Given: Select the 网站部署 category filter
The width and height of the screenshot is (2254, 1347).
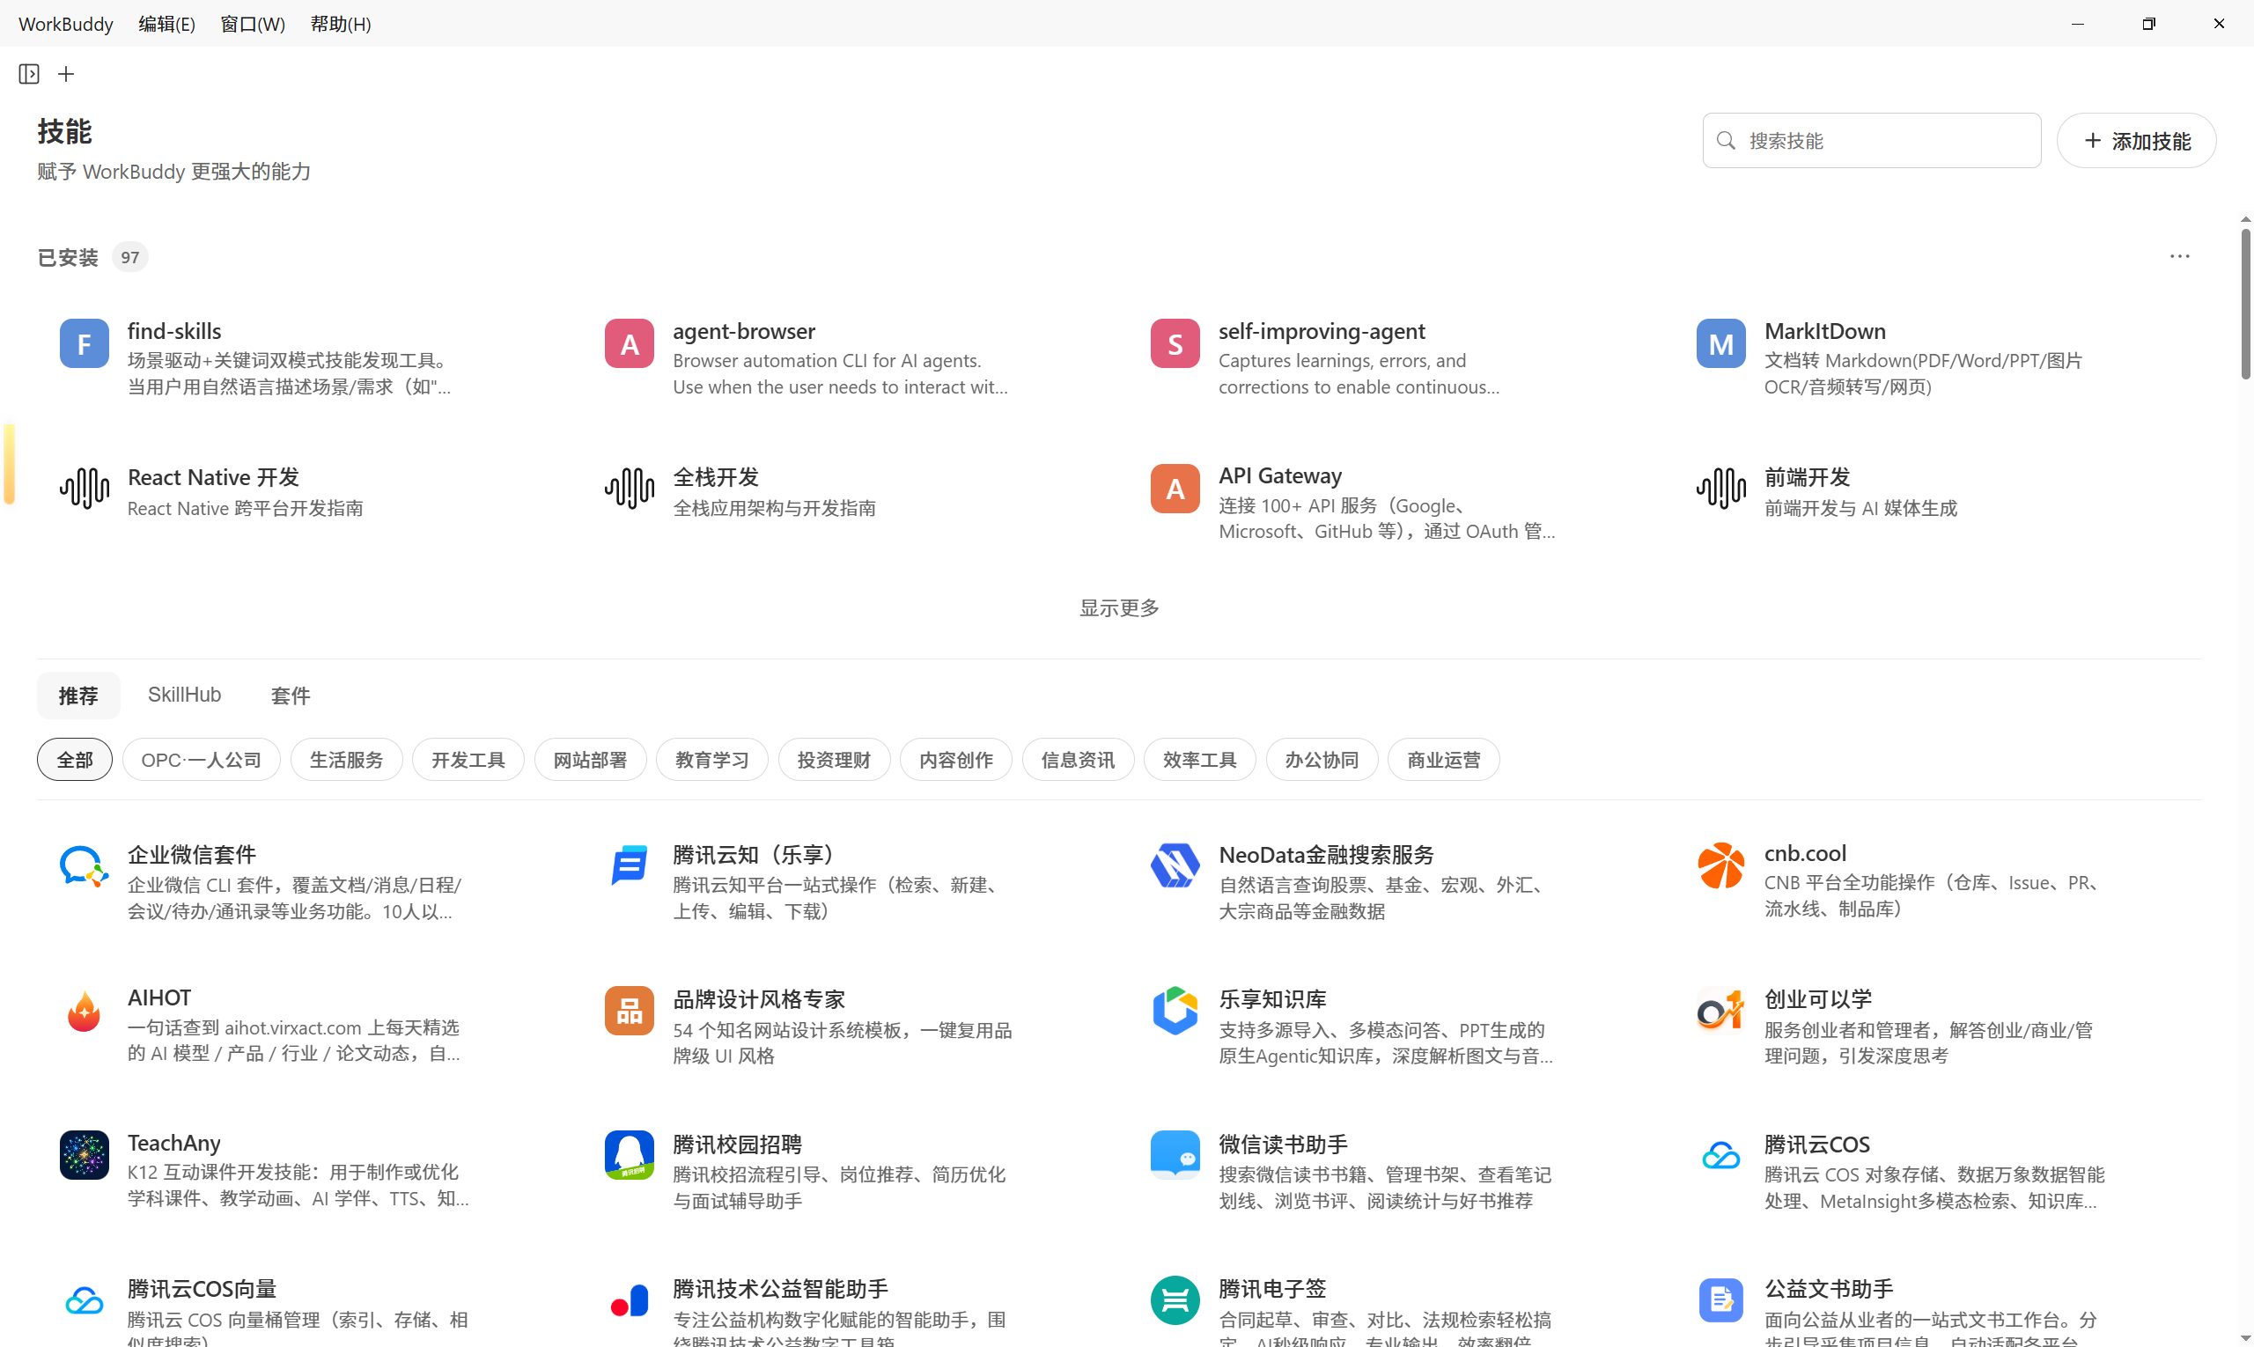Looking at the screenshot, I should tap(590, 760).
